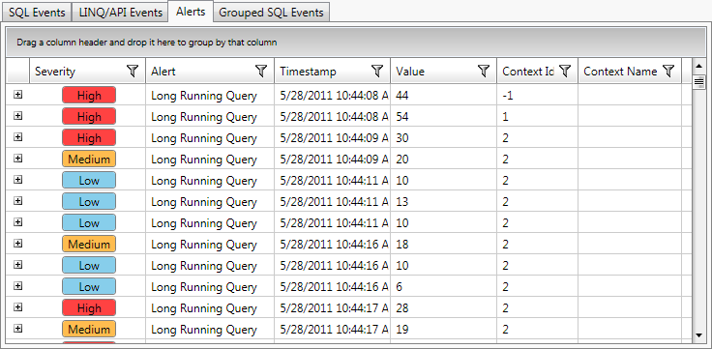Click the Medium badge in the value 18 row
The image size is (712, 349).
[89, 245]
